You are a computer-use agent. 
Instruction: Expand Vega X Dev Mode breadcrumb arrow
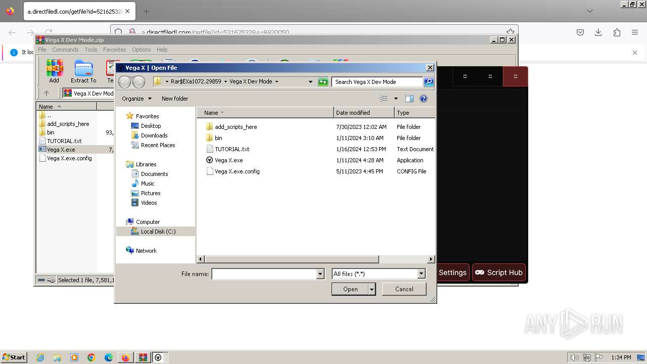coord(276,81)
